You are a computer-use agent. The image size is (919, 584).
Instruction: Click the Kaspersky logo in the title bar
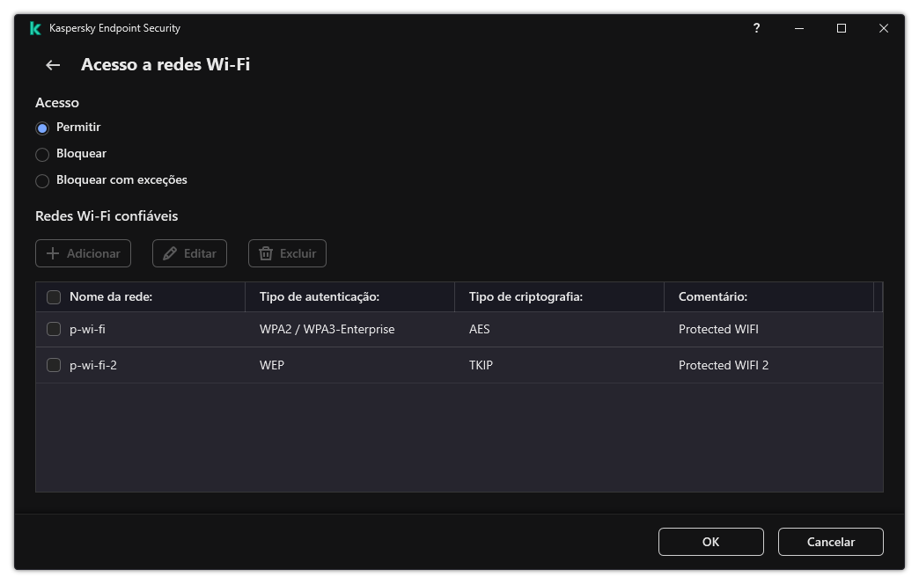(x=34, y=28)
